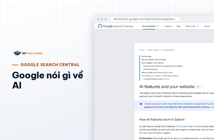
Task: Click Documentation in the breadcrumb
Action: 169,50
